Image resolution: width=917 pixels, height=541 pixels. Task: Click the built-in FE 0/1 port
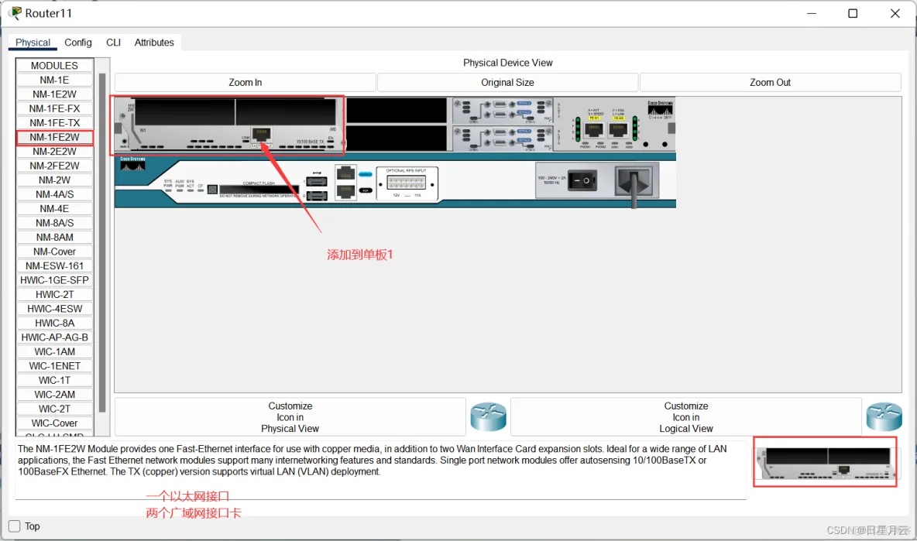click(x=594, y=130)
